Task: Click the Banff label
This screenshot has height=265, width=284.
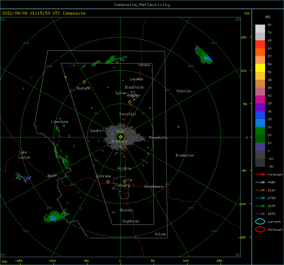Action: [x=52, y=176]
